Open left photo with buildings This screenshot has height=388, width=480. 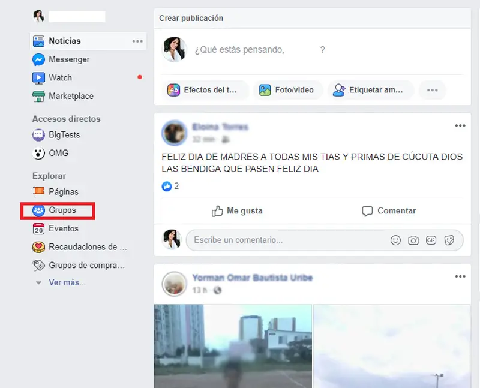click(x=233, y=346)
